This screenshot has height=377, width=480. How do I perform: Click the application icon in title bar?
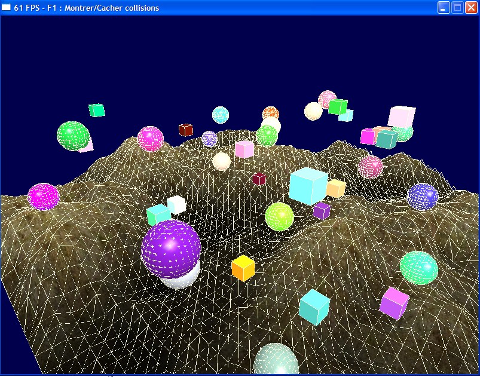tap(7, 8)
